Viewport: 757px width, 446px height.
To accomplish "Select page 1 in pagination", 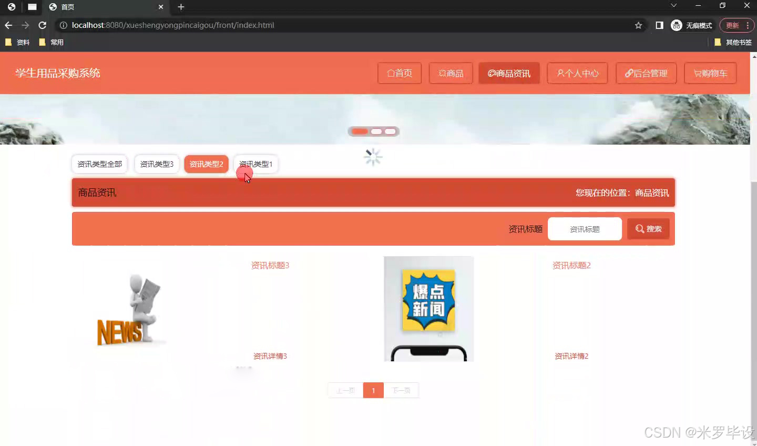I will click(x=373, y=390).
